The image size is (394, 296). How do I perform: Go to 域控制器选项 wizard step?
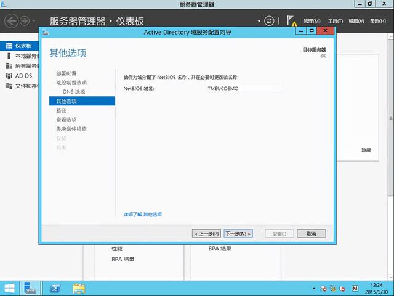click(x=71, y=83)
